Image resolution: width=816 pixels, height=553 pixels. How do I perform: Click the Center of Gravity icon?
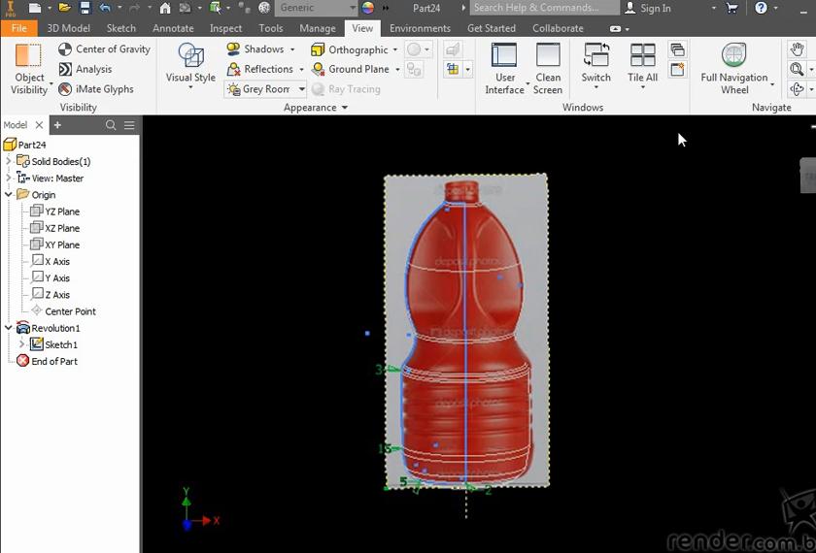point(65,49)
